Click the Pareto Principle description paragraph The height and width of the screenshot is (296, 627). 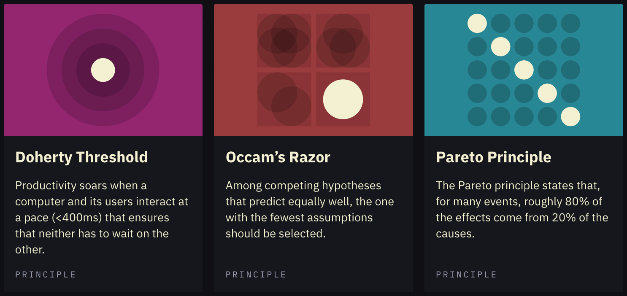pos(522,209)
